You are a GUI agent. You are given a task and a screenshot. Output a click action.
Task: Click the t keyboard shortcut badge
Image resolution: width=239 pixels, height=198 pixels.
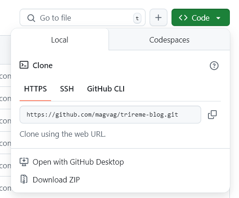137,18
